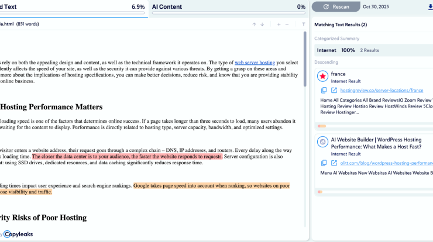Switch to the AI Content tab
Screen dimensions: 433x242
[228, 7]
